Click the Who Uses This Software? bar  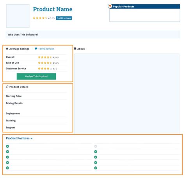click(x=93, y=35)
